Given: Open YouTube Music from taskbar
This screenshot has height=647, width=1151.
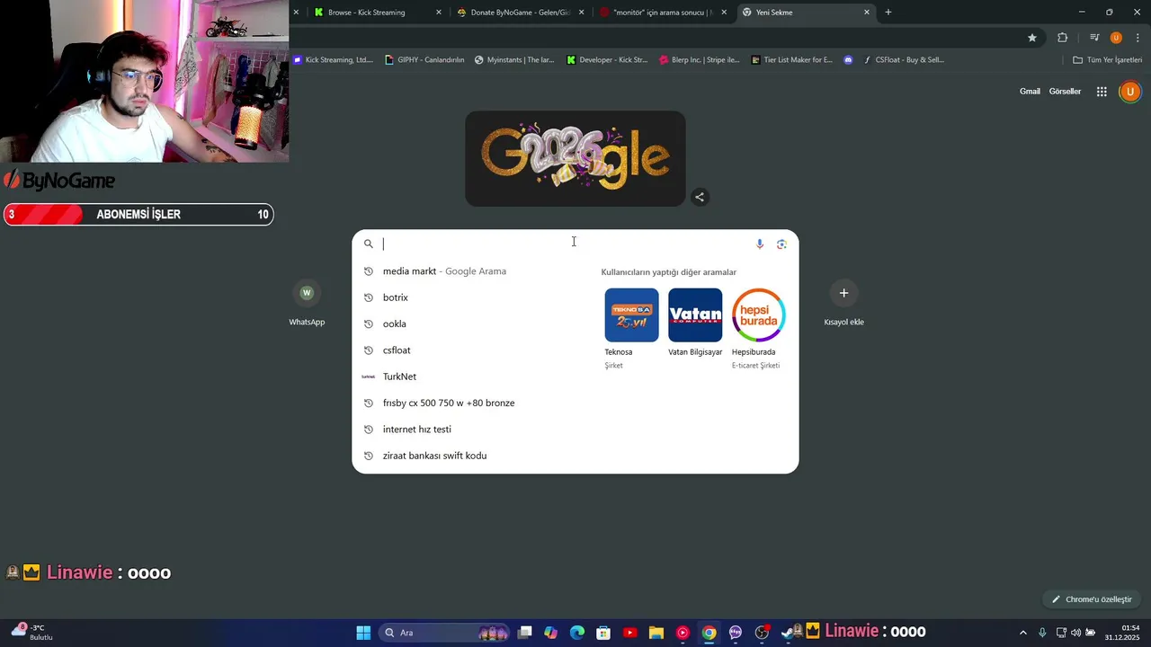Looking at the screenshot, I should point(683,633).
